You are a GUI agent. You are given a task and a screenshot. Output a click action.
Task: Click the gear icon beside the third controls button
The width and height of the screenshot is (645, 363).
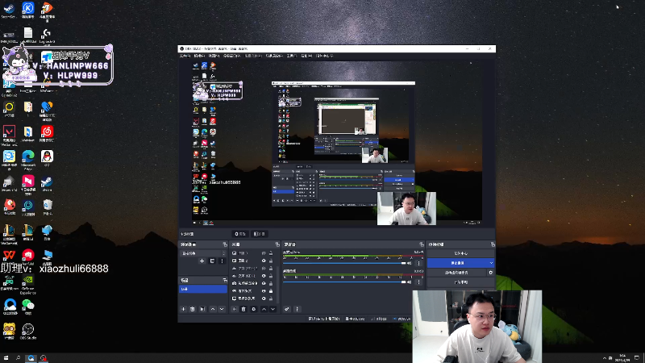click(490, 273)
